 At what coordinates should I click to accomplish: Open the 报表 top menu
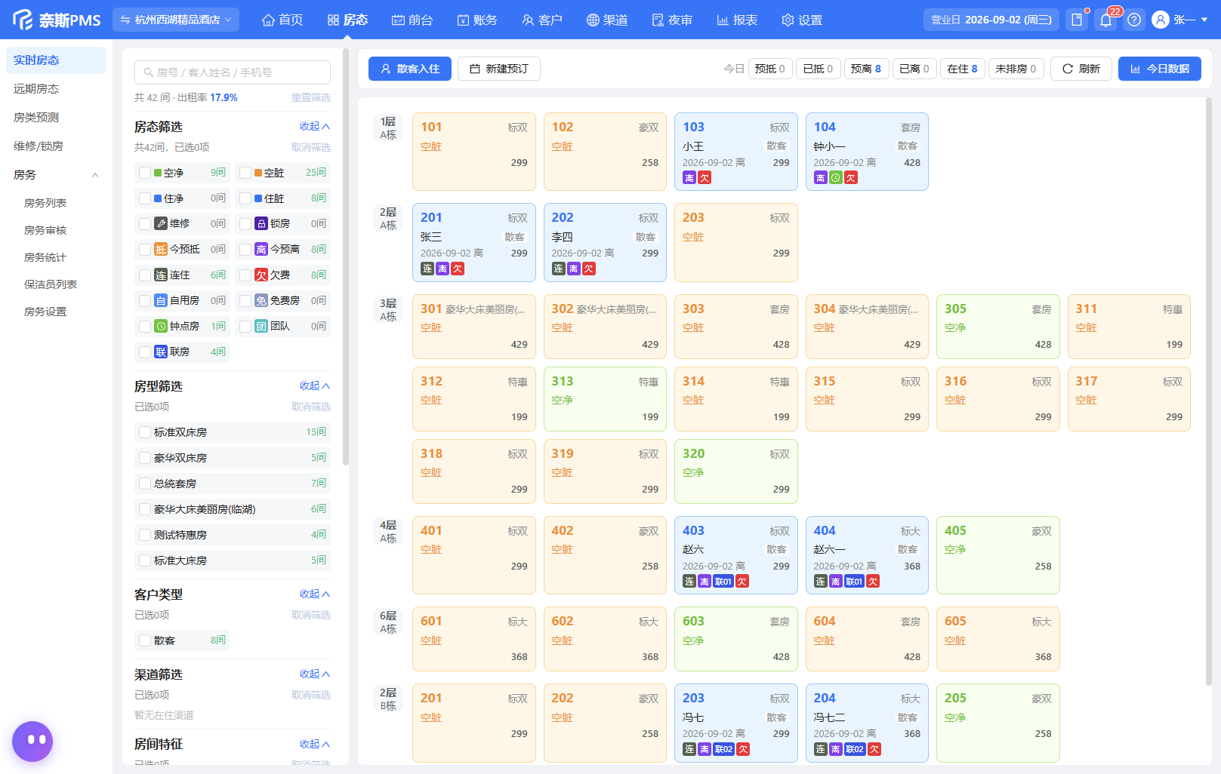pyautogui.click(x=737, y=20)
